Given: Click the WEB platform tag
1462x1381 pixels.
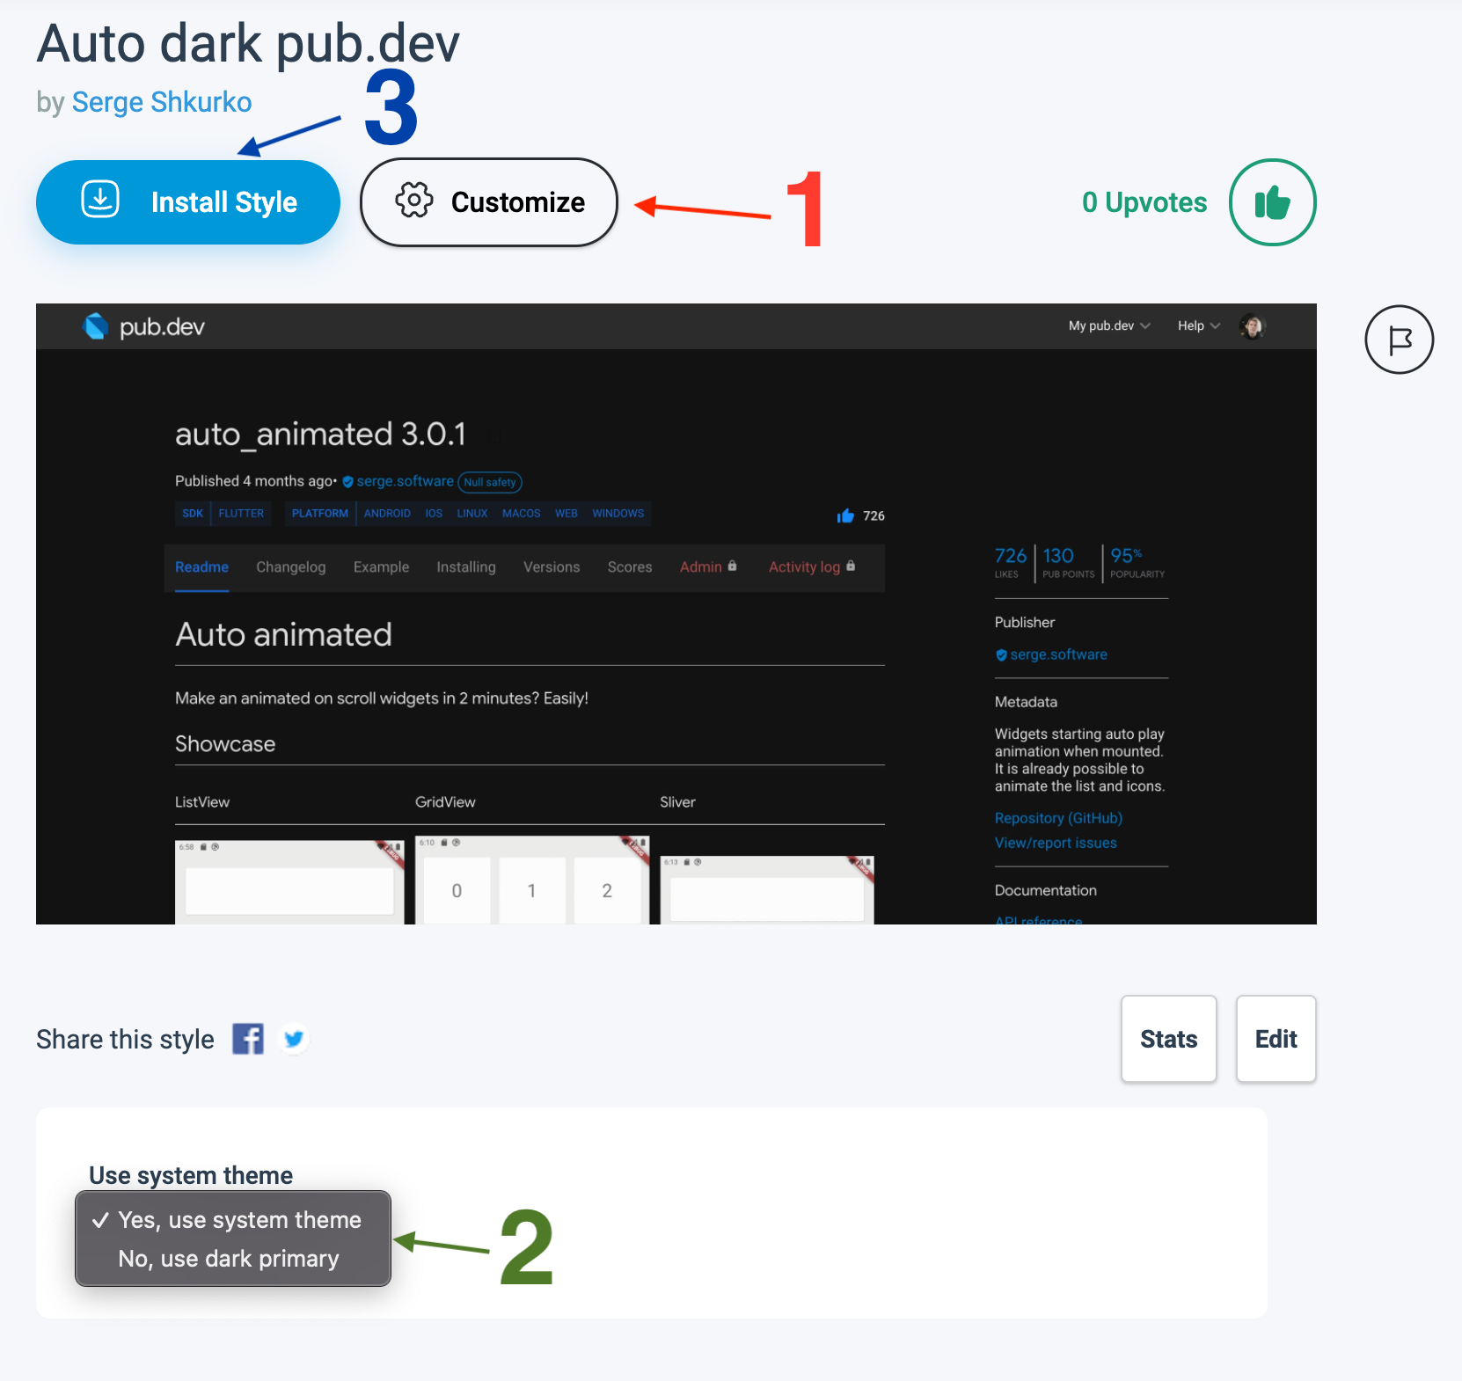Looking at the screenshot, I should point(567,514).
